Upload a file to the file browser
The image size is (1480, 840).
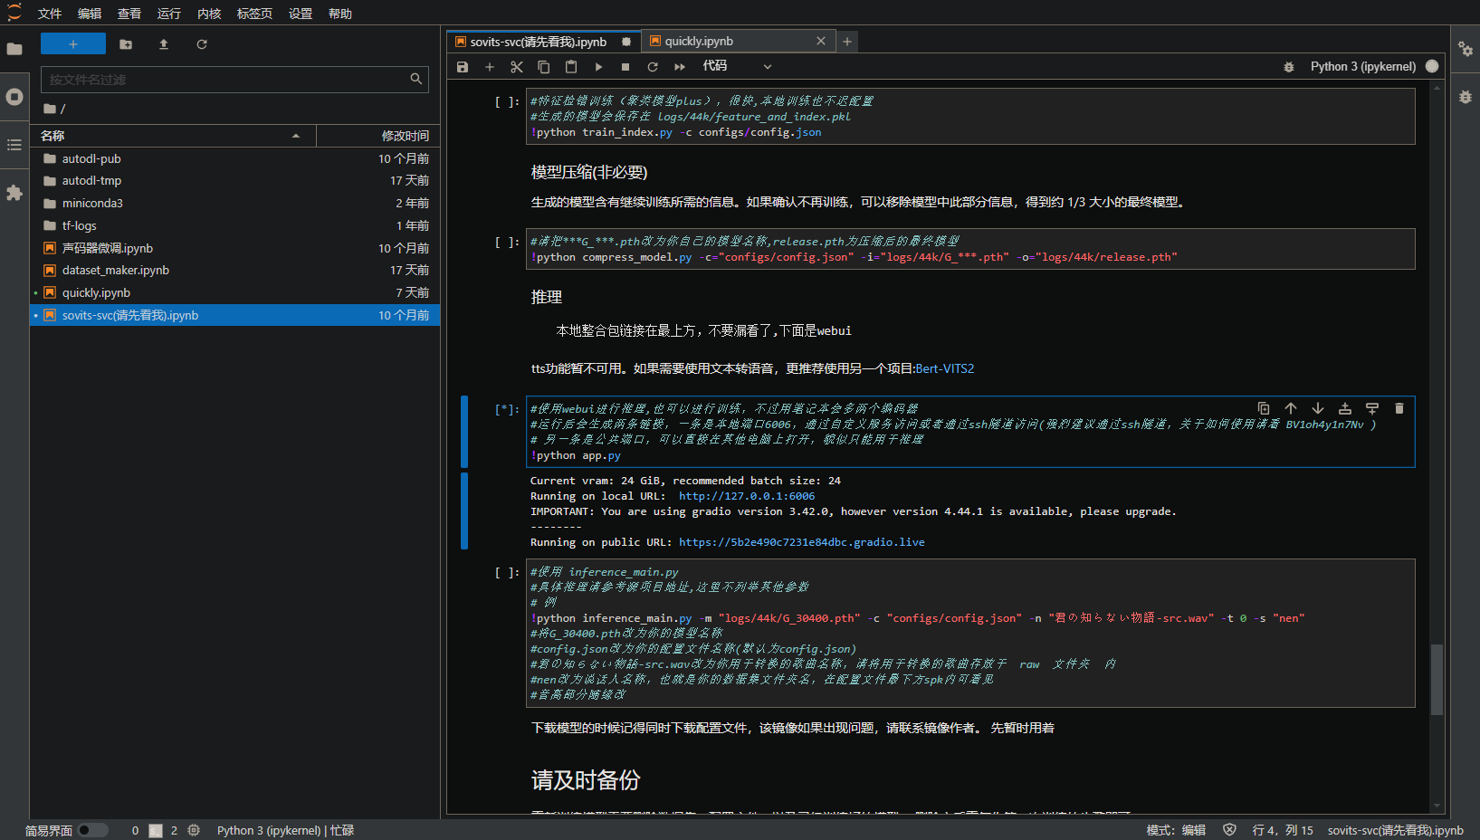tap(163, 43)
